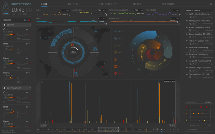215x134 pixels.
Task: Select the bomb delivery stage icon
Action: tap(116, 38)
